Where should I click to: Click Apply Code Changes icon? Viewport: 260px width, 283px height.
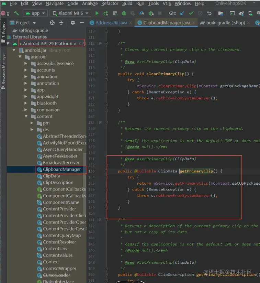pyautogui.click(x=115, y=13)
